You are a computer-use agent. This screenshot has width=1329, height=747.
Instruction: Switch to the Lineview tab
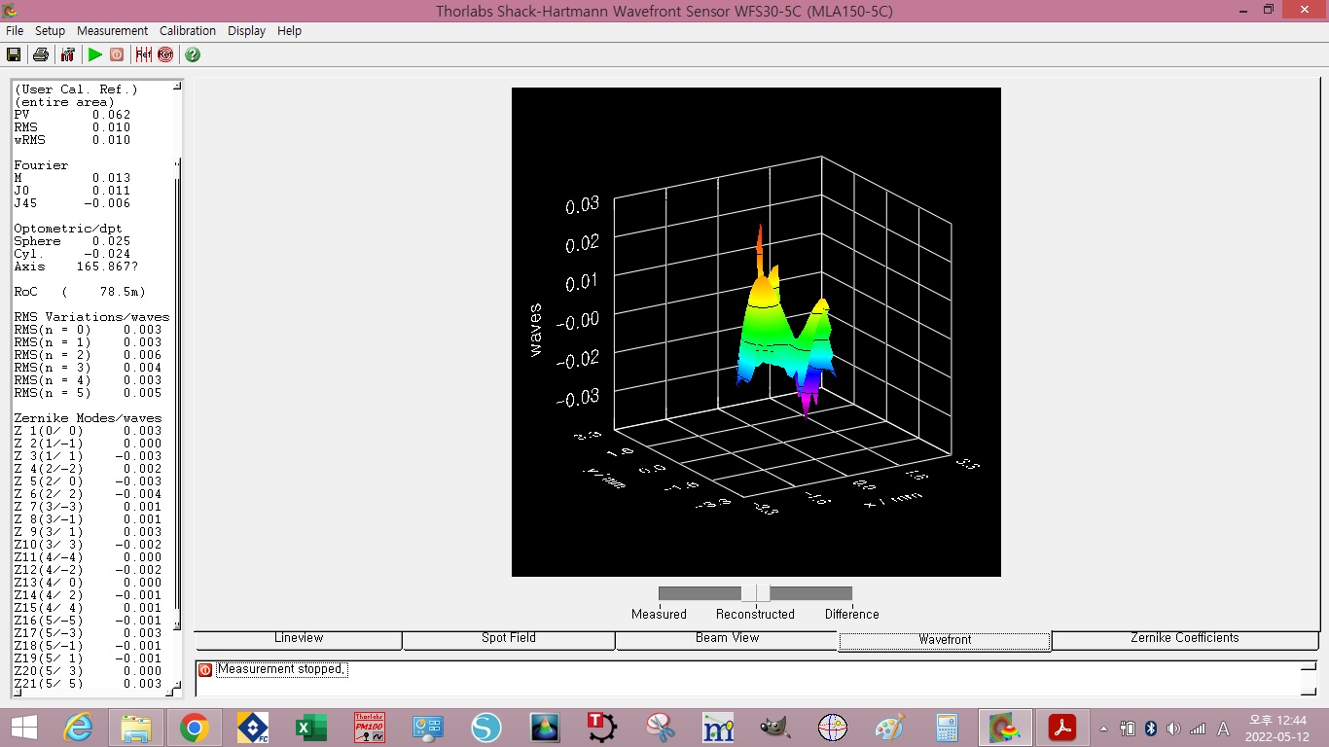299,640
